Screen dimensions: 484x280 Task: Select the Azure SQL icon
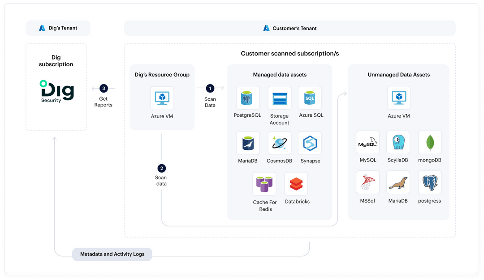click(x=310, y=98)
